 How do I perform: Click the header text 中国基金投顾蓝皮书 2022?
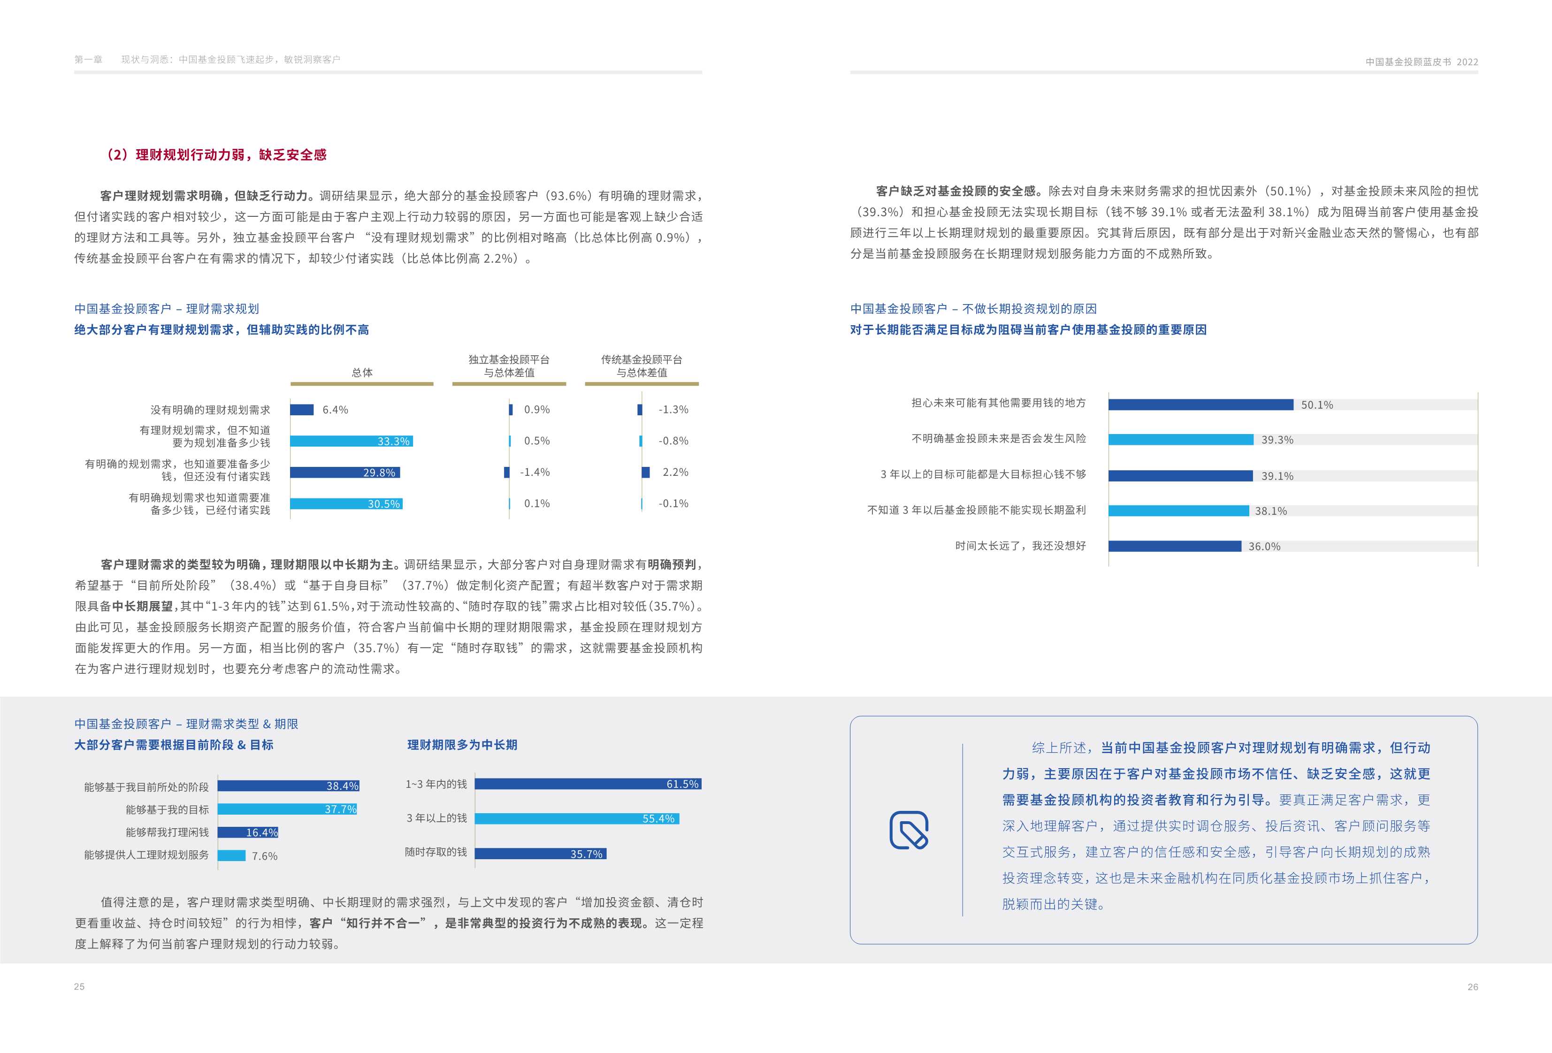click(1422, 61)
